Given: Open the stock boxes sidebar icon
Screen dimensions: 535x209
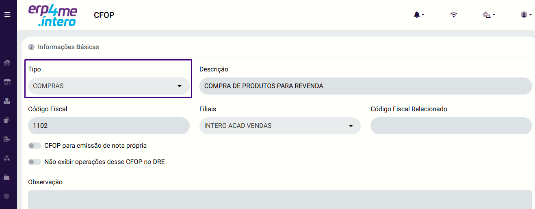Looking at the screenshot, I should [x=6, y=101].
